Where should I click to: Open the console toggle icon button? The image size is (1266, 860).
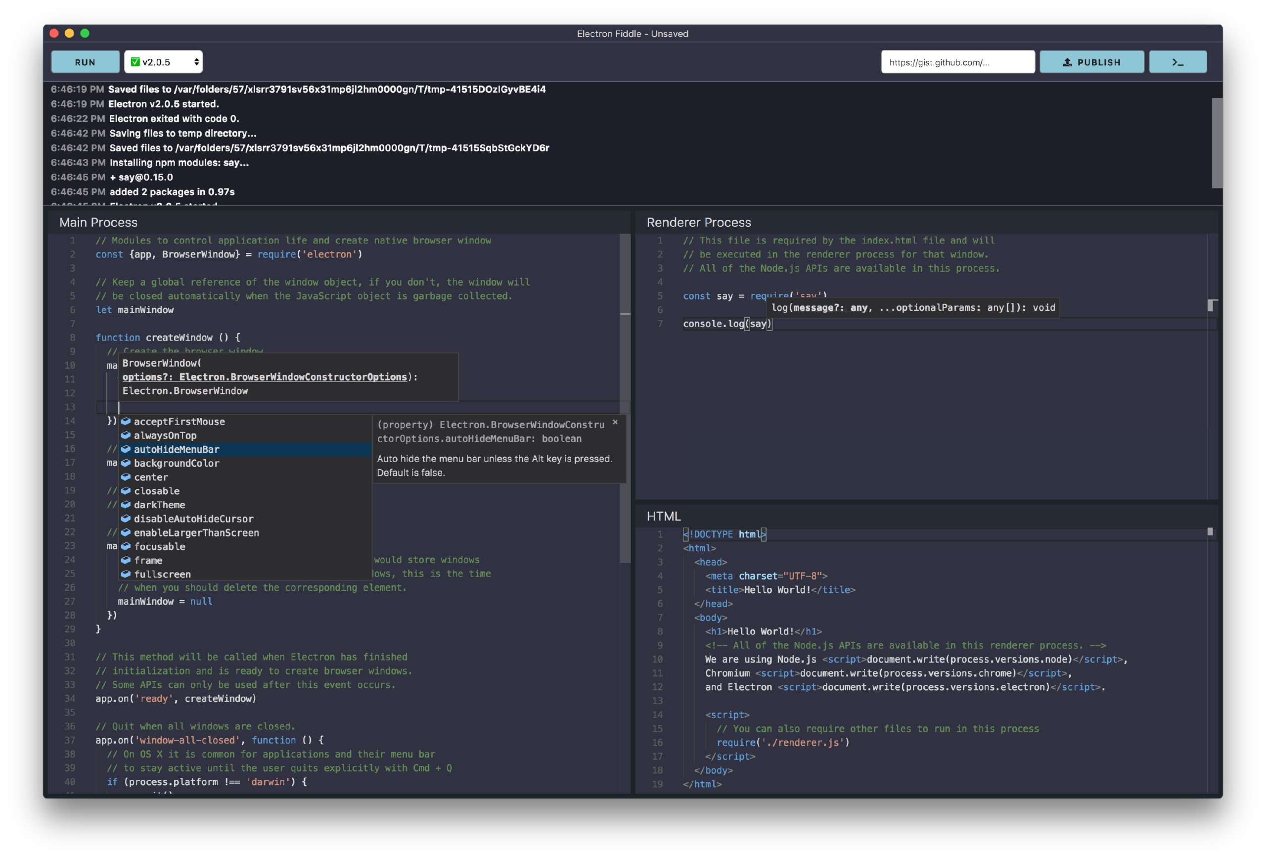click(1177, 62)
